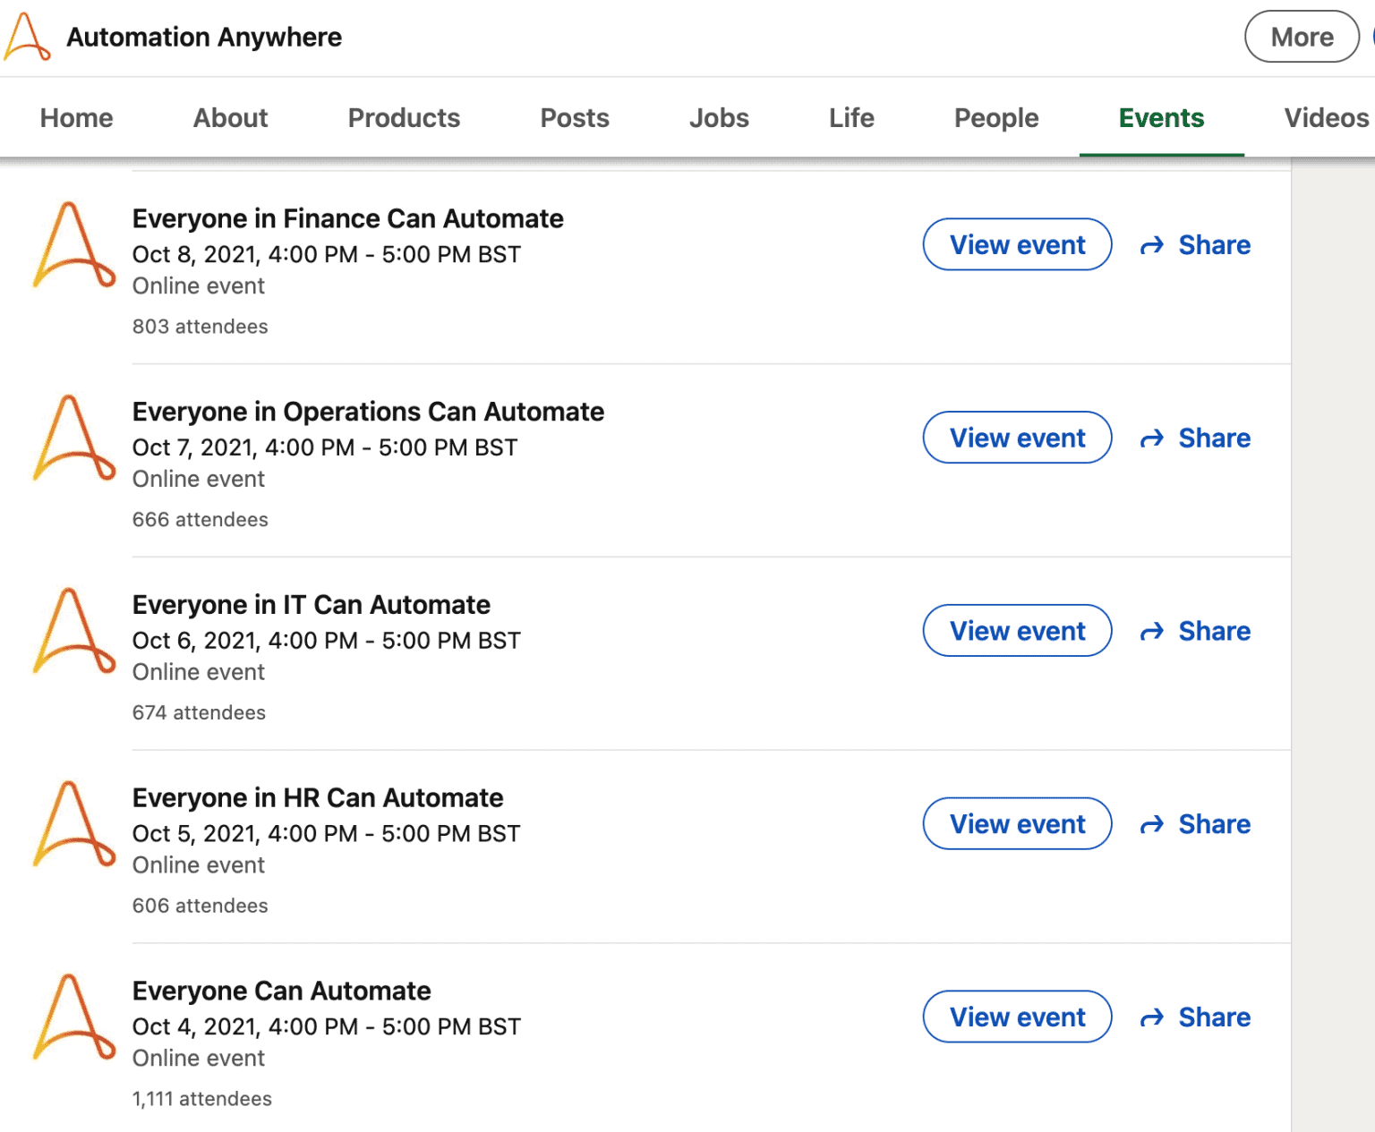This screenshot has height=1132, width=1375.
Task: Open the About tab
Action: coord(230,118)
